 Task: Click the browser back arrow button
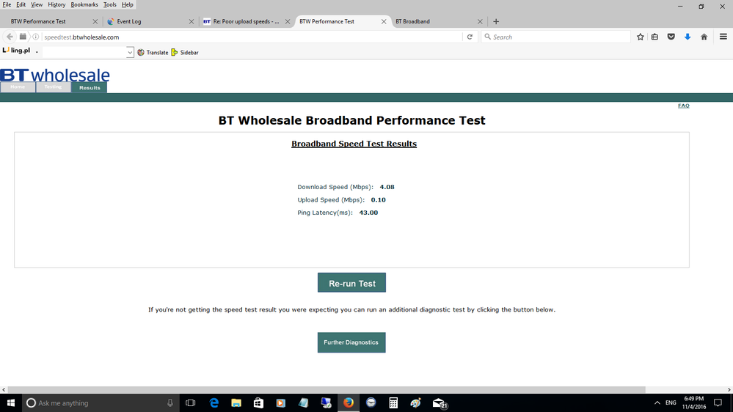tap(10, 37)
